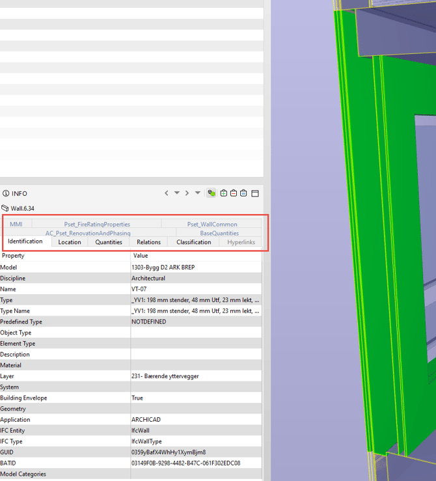Click the Application property label

tap(15, 420)
